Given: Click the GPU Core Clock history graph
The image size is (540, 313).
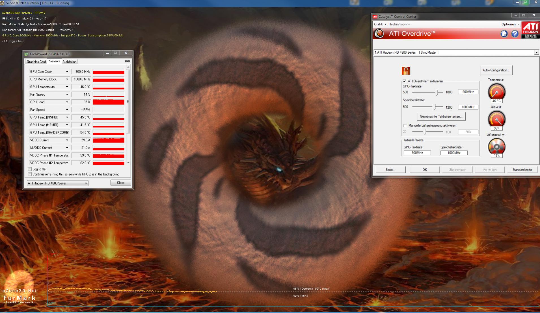Looking at the screenshot, I should [109, 72].
